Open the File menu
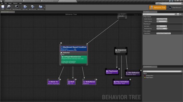The image size is (183, 102). (x=2, y=3)
